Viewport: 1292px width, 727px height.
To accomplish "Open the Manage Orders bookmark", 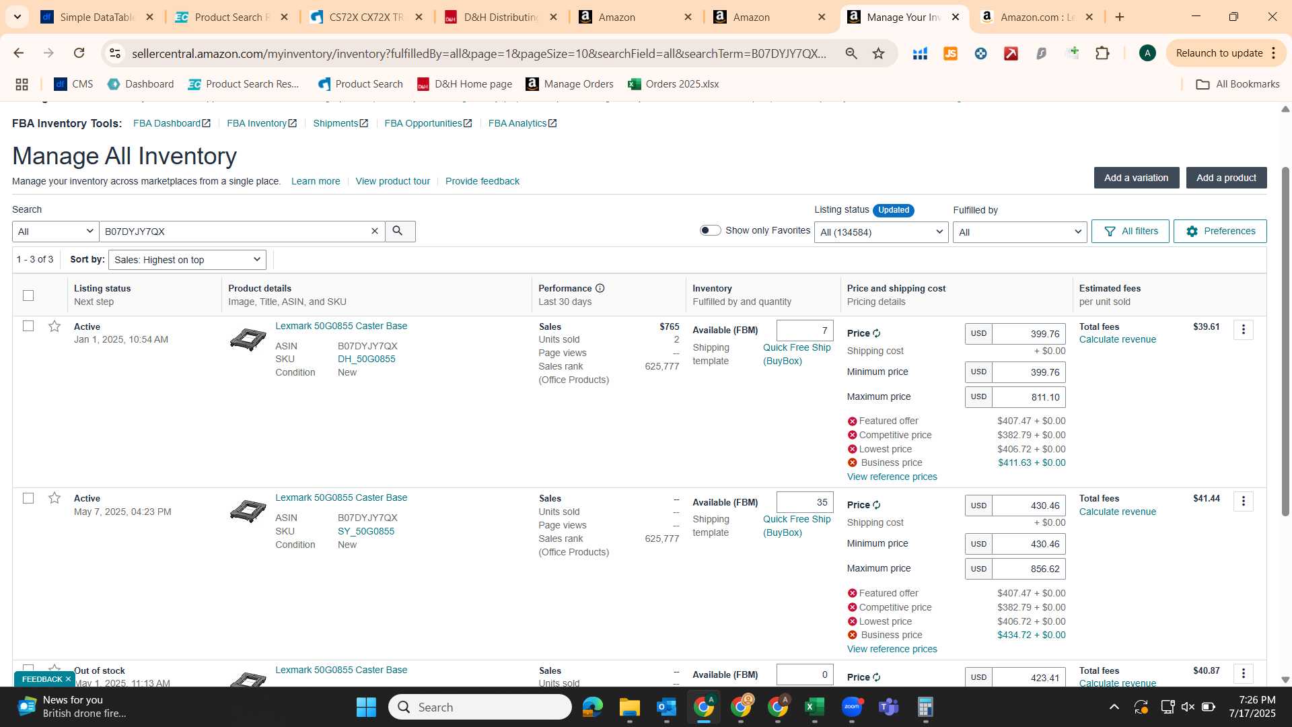I will point(569,84).
